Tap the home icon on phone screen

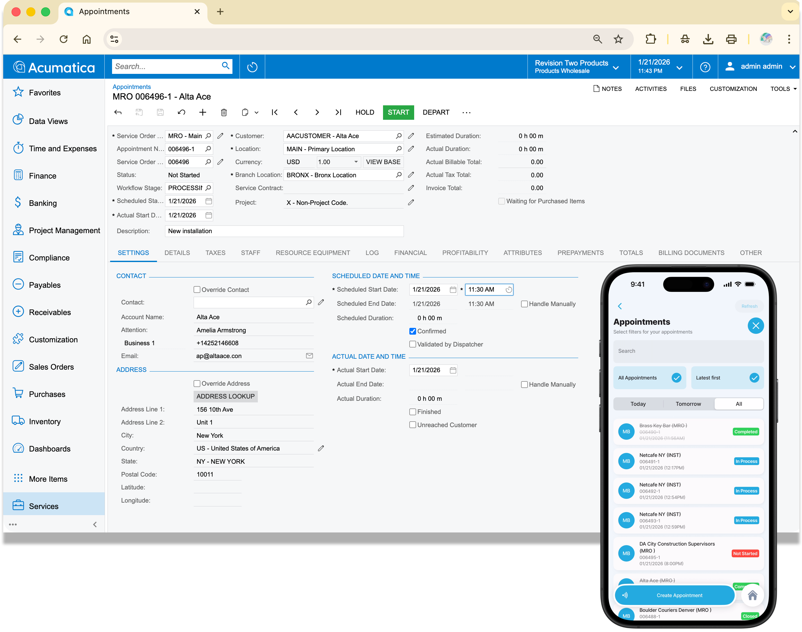click(x=752, y=596)
